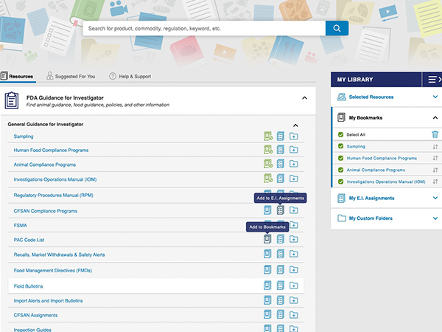Image resolution: width=442 pixels, height=332 pixels.
Task: Open Investigations Operations Manual (IOM) link
Action: click(55, 179)
